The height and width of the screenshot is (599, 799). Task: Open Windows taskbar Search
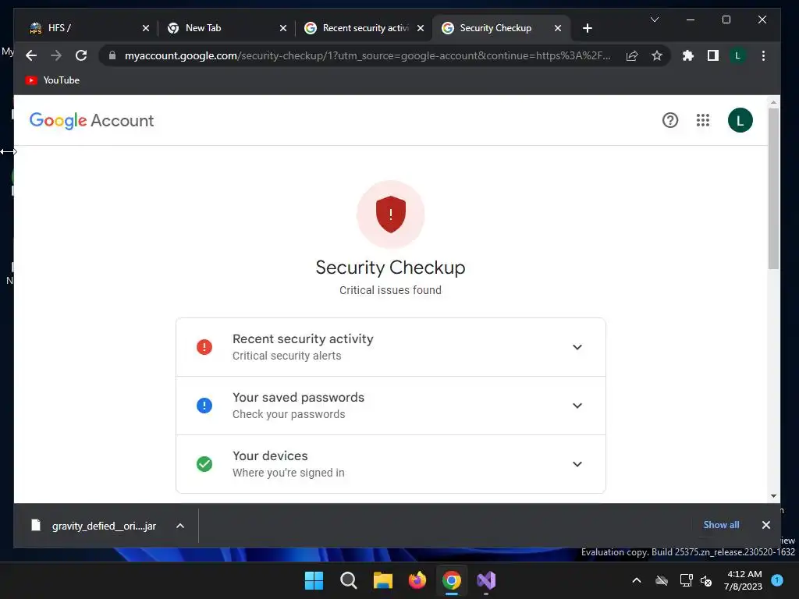pos(349,580)
